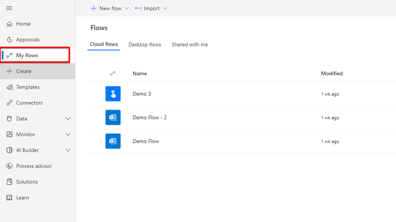396x222 pixels.
Task: Open the Import dropdown arrow
Action: point(165,8)
